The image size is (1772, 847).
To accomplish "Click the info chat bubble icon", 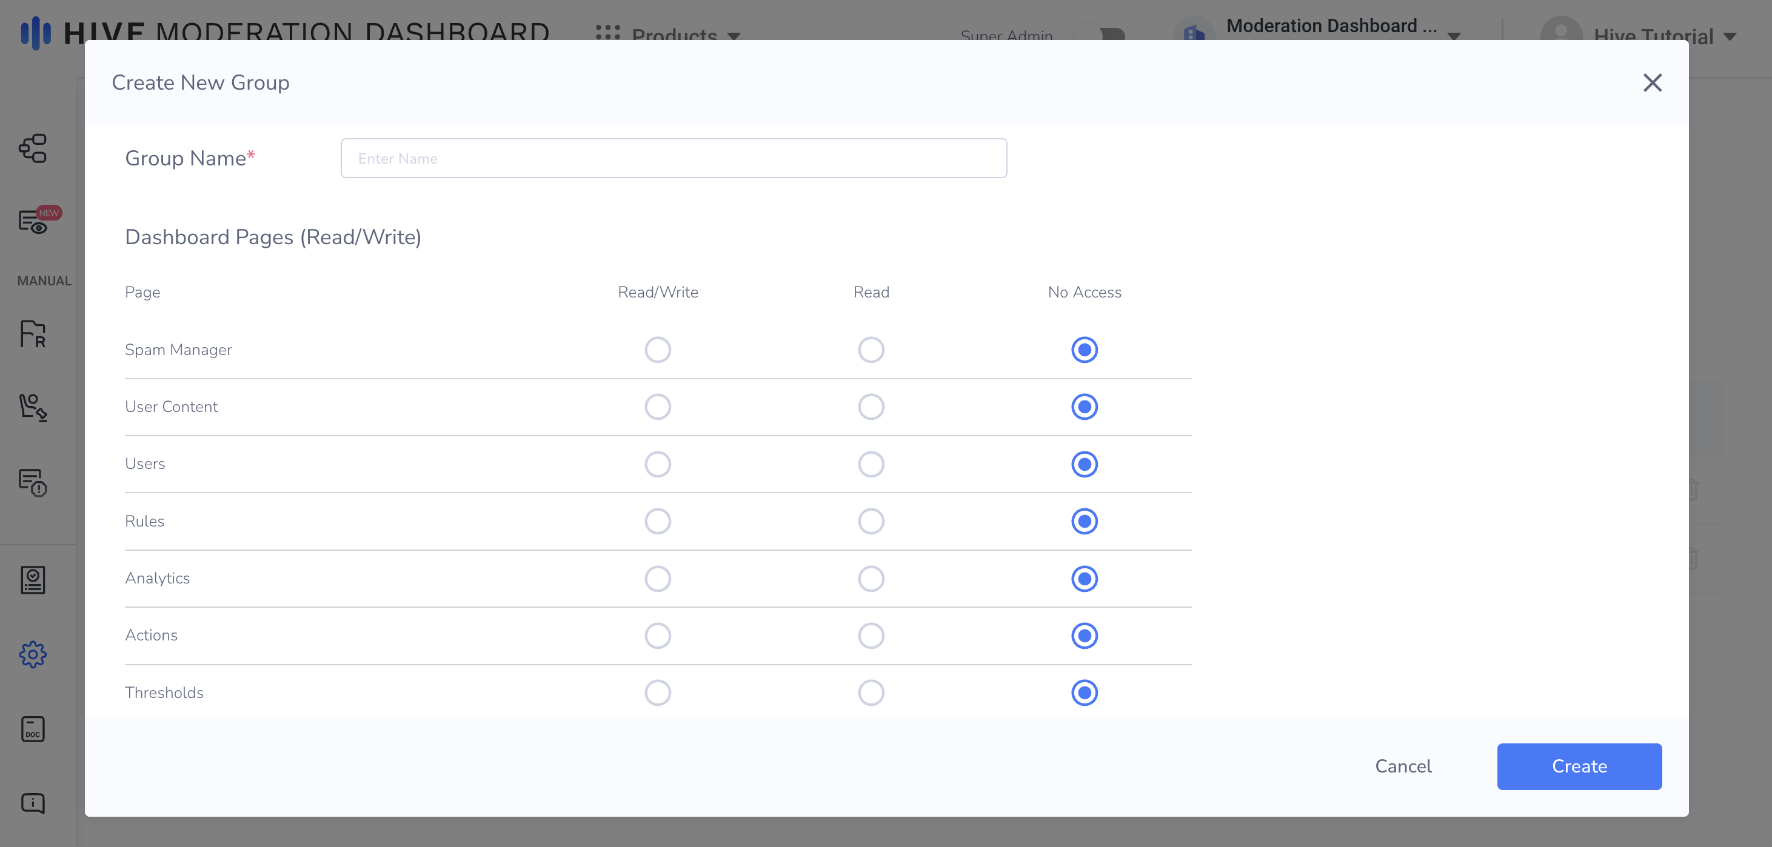I will pyautogui.click(x=32, y=803).
